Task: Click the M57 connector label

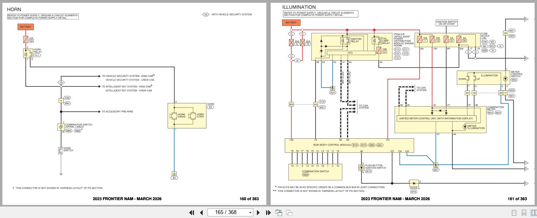Action: point(436,170)
